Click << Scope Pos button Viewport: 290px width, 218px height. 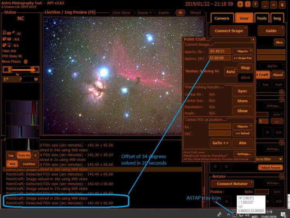pyautogui.click(x=242, y=58)
